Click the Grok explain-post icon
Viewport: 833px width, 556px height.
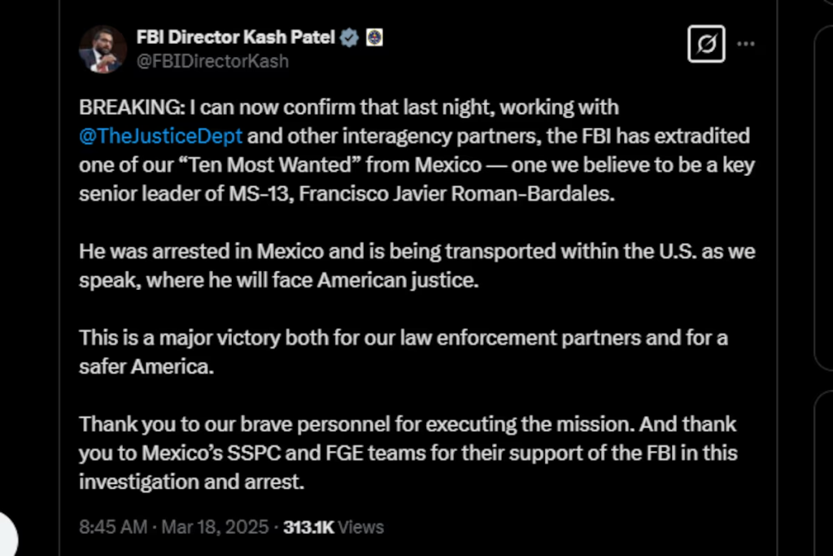click(x=706, y=44)
